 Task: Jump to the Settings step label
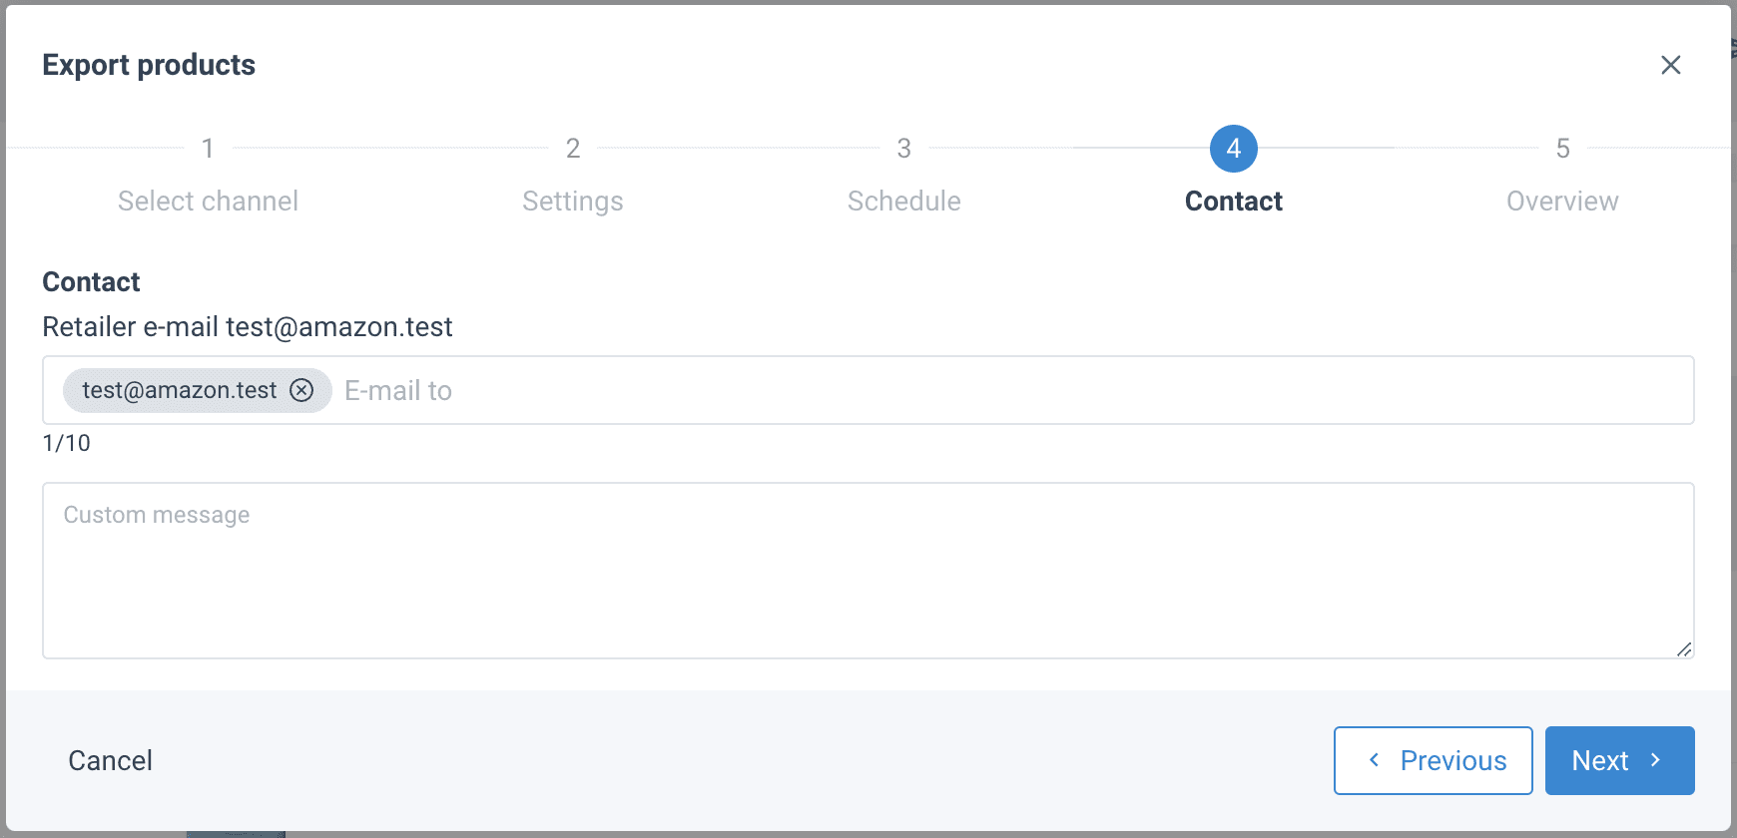[573, 202]
